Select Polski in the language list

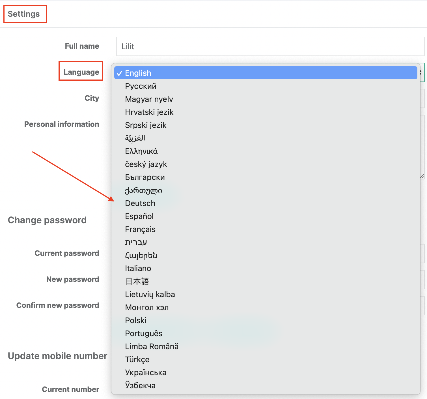(x=136, y=320)
